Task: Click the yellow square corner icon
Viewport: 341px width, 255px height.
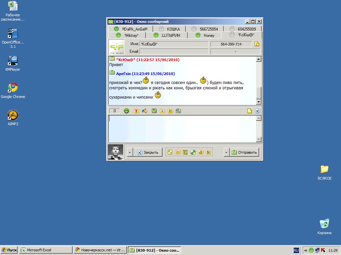Action: tap(200, 152)
